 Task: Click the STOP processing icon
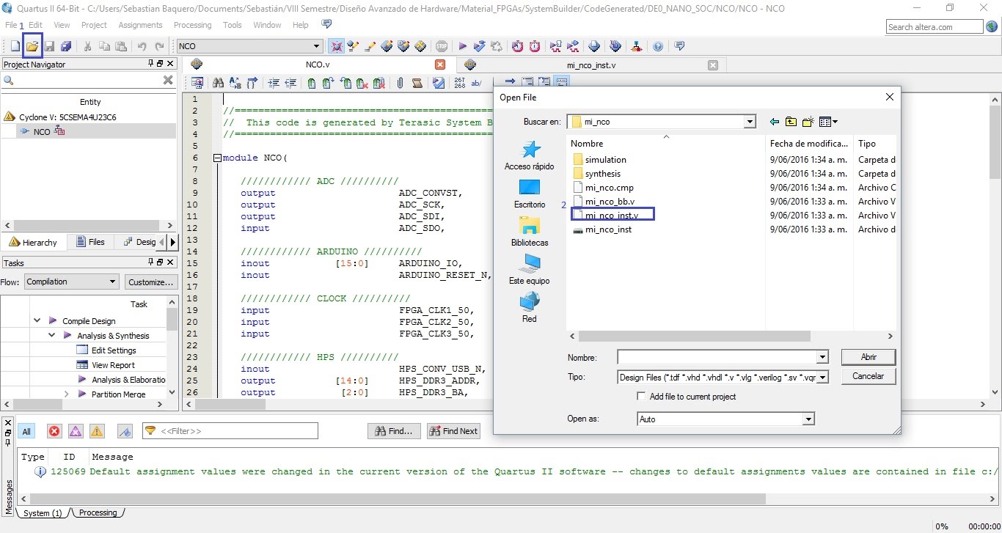(442, 46)
